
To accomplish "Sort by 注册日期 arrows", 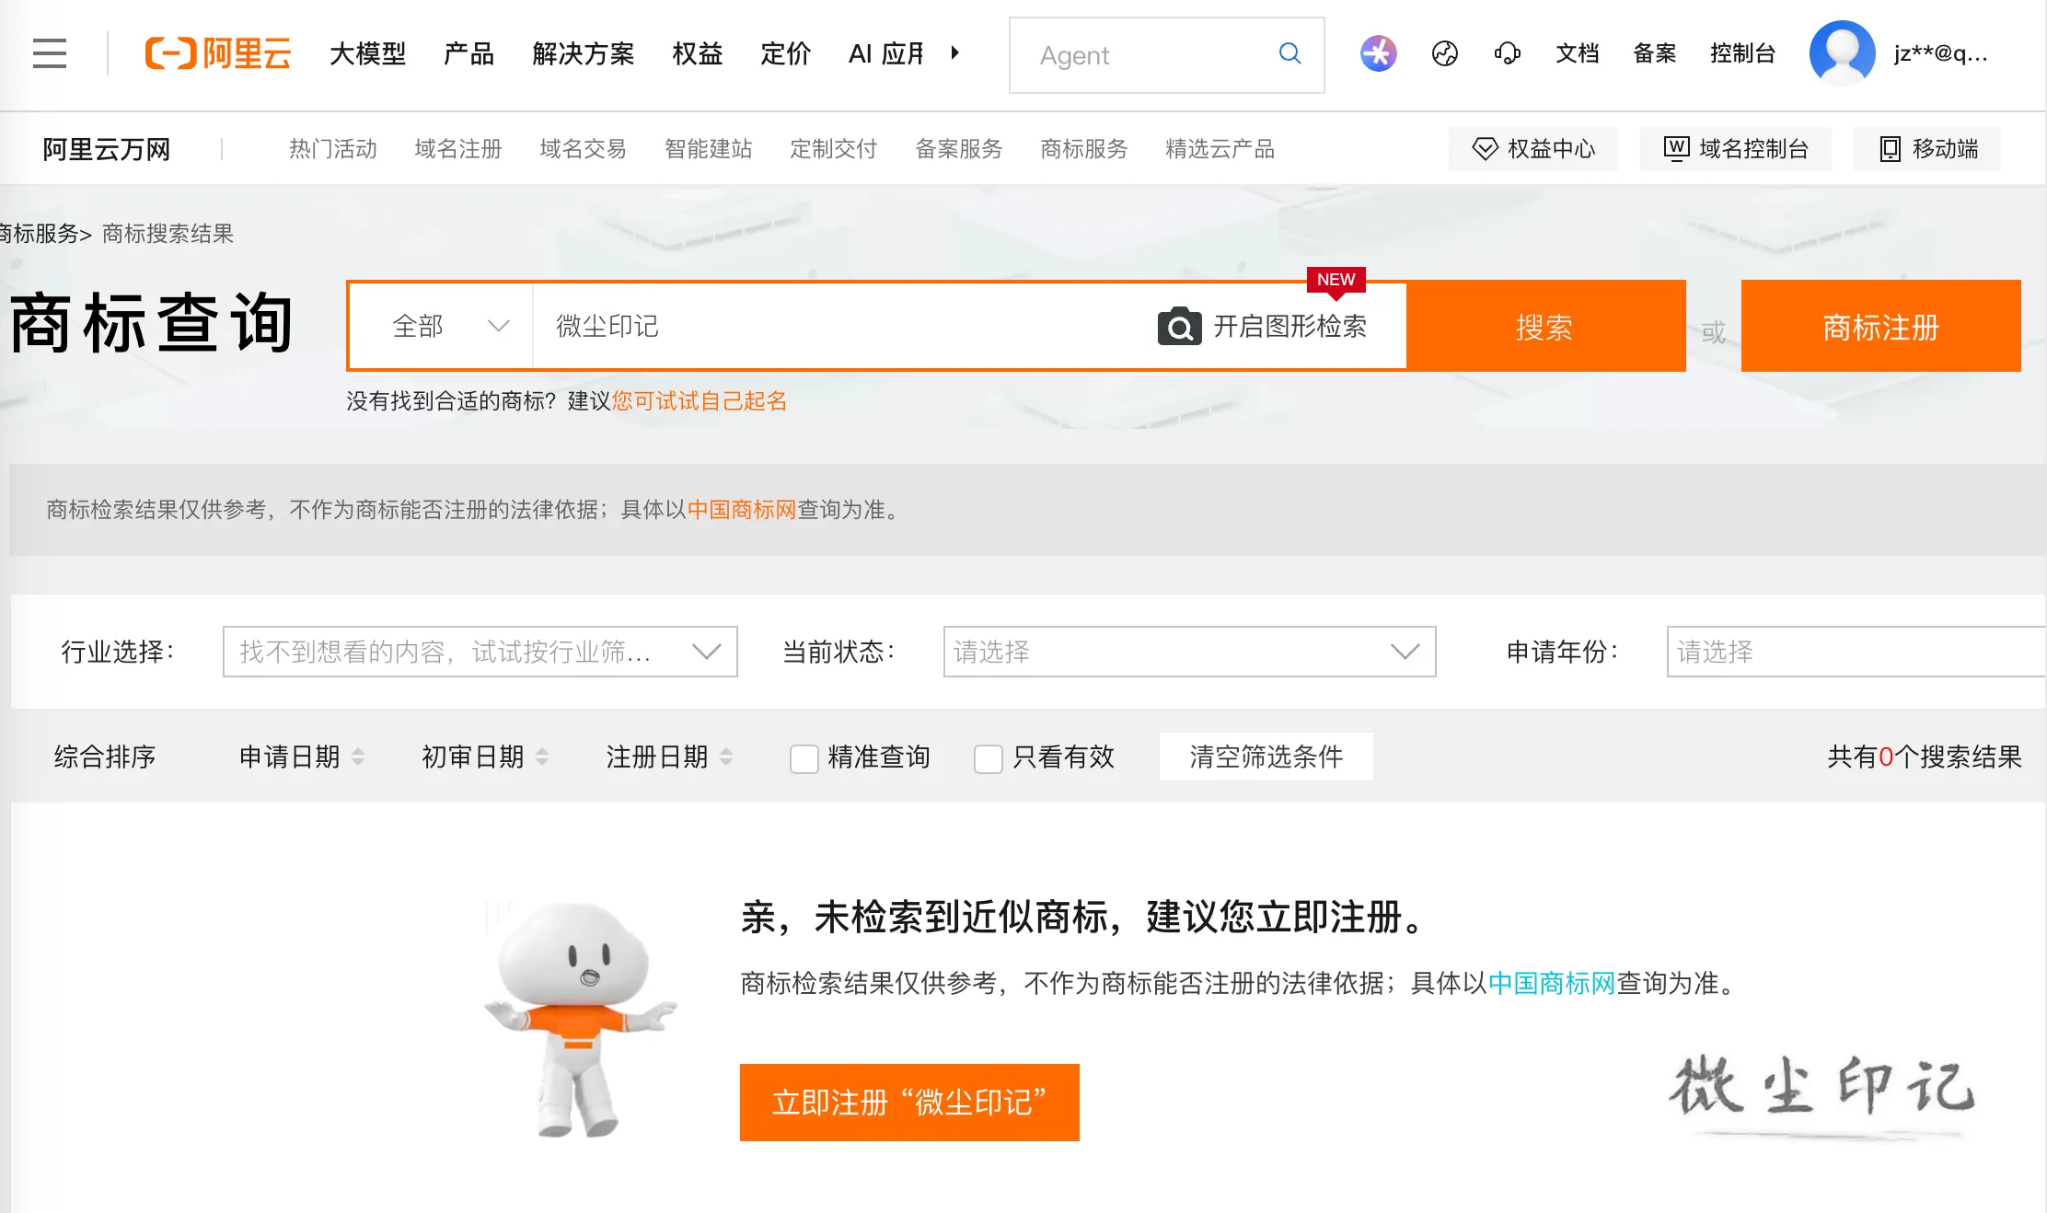I will tap(726, 757).
